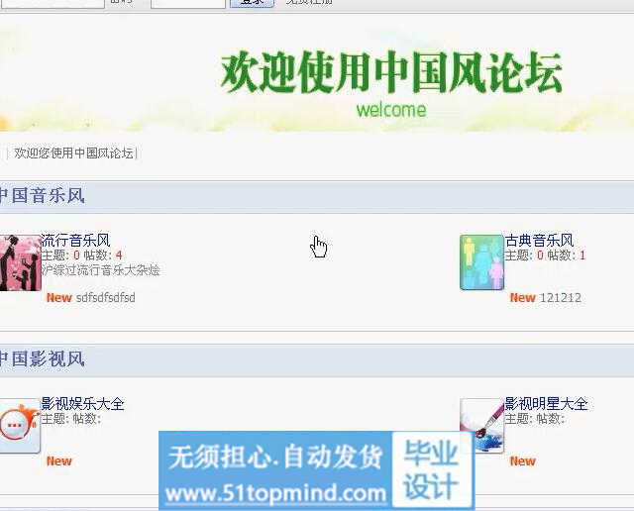Click the 欢迎您使用中国风论坛 breadcrumb text
Image resolution: width=634 pixels, height=511 pixels.
click(x=73, y=153)
